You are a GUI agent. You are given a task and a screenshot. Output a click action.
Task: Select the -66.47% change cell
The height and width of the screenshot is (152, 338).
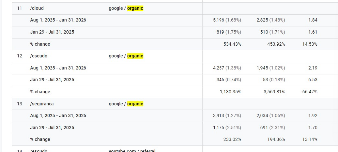pos(309,92)
